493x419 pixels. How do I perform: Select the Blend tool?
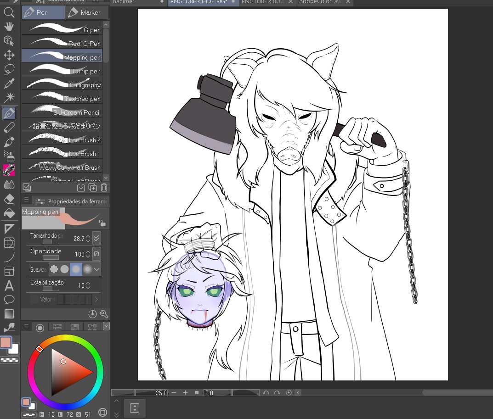(9, 184)
